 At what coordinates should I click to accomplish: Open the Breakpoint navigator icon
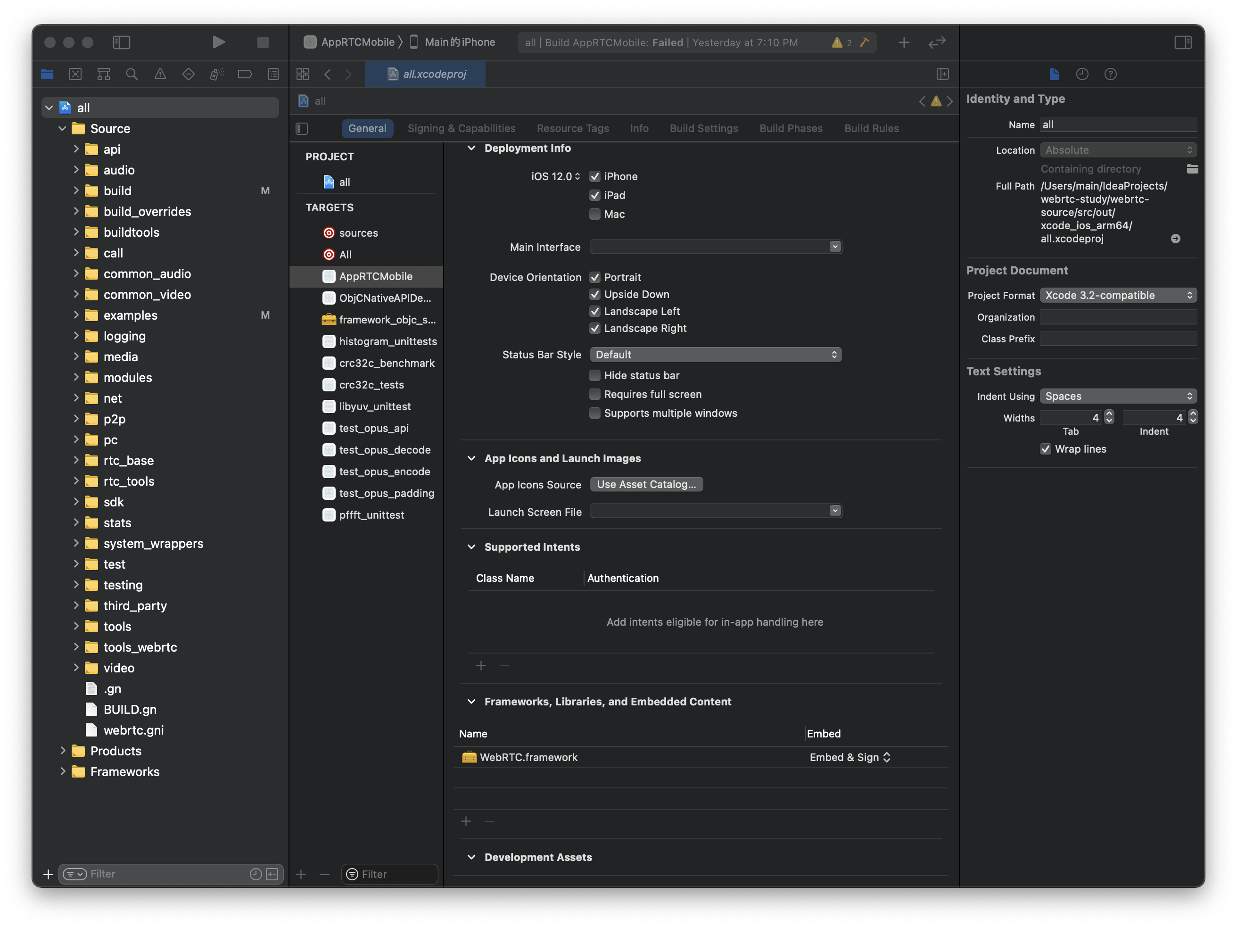(x=245, y=74)
